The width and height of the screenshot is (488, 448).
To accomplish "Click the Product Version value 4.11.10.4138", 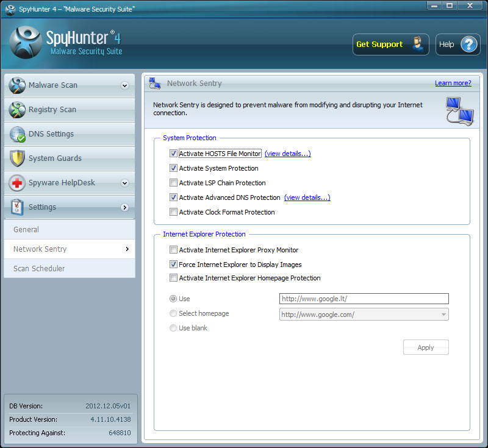I will tap(110, 419).
